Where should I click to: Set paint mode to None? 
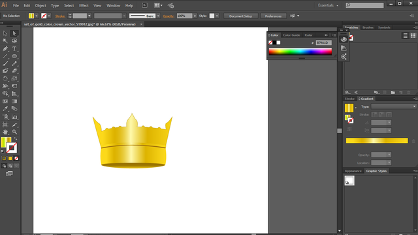pos(16,158)
